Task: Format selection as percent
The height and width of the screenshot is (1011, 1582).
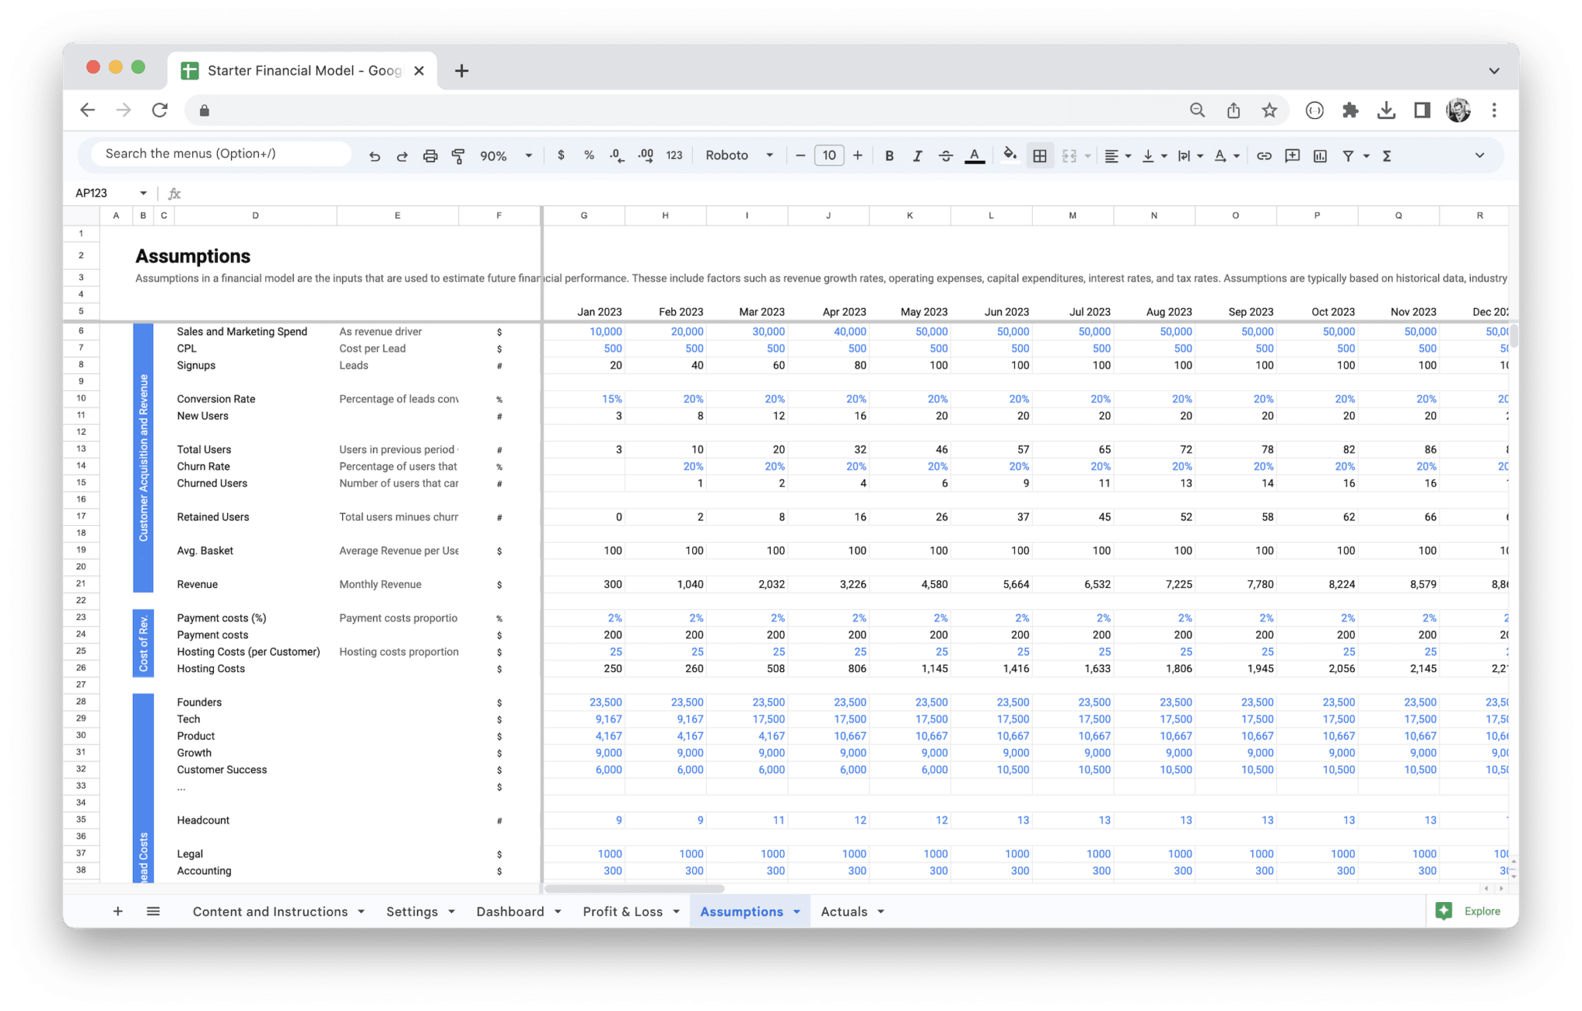Action: [589, 155]
